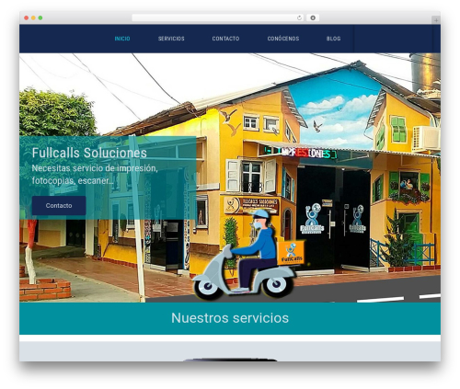The height and width of the screenshot is (389, 460).
Task: Click the browser reload icon
Action: (x=299, y=18)
